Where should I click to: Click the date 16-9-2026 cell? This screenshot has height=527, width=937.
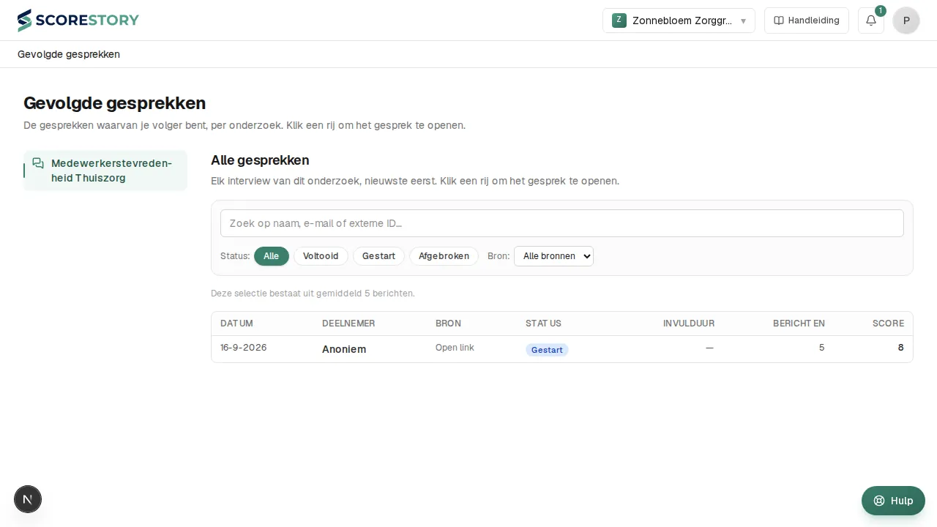pyautogui.click(x=244, y=348)
